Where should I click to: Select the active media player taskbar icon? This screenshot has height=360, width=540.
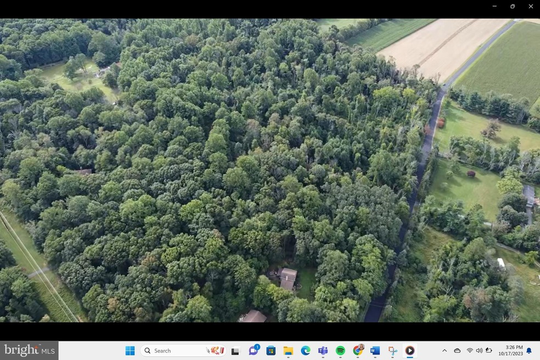click(410, 351)
